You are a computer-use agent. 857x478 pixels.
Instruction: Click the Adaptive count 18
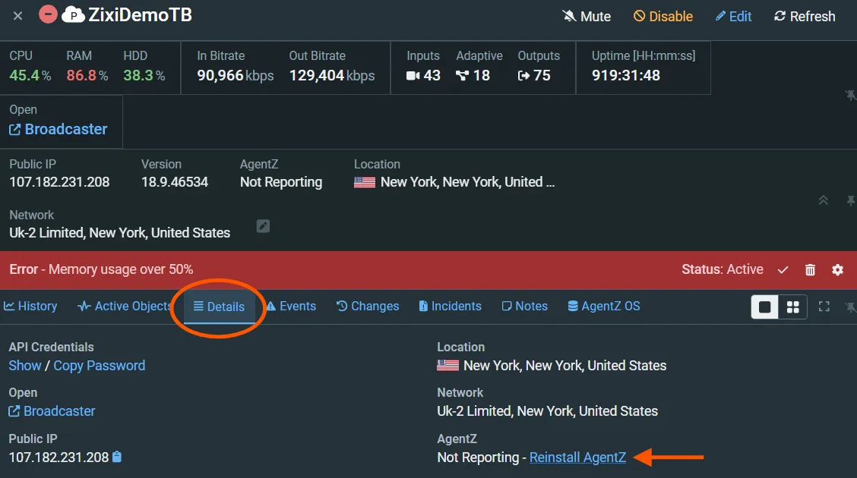click(473, 75)
